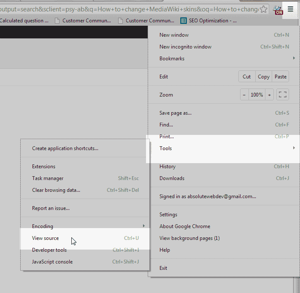300x293 pixels.
Task: Select Clear browsing data...
Action: (x=85, y=190)
